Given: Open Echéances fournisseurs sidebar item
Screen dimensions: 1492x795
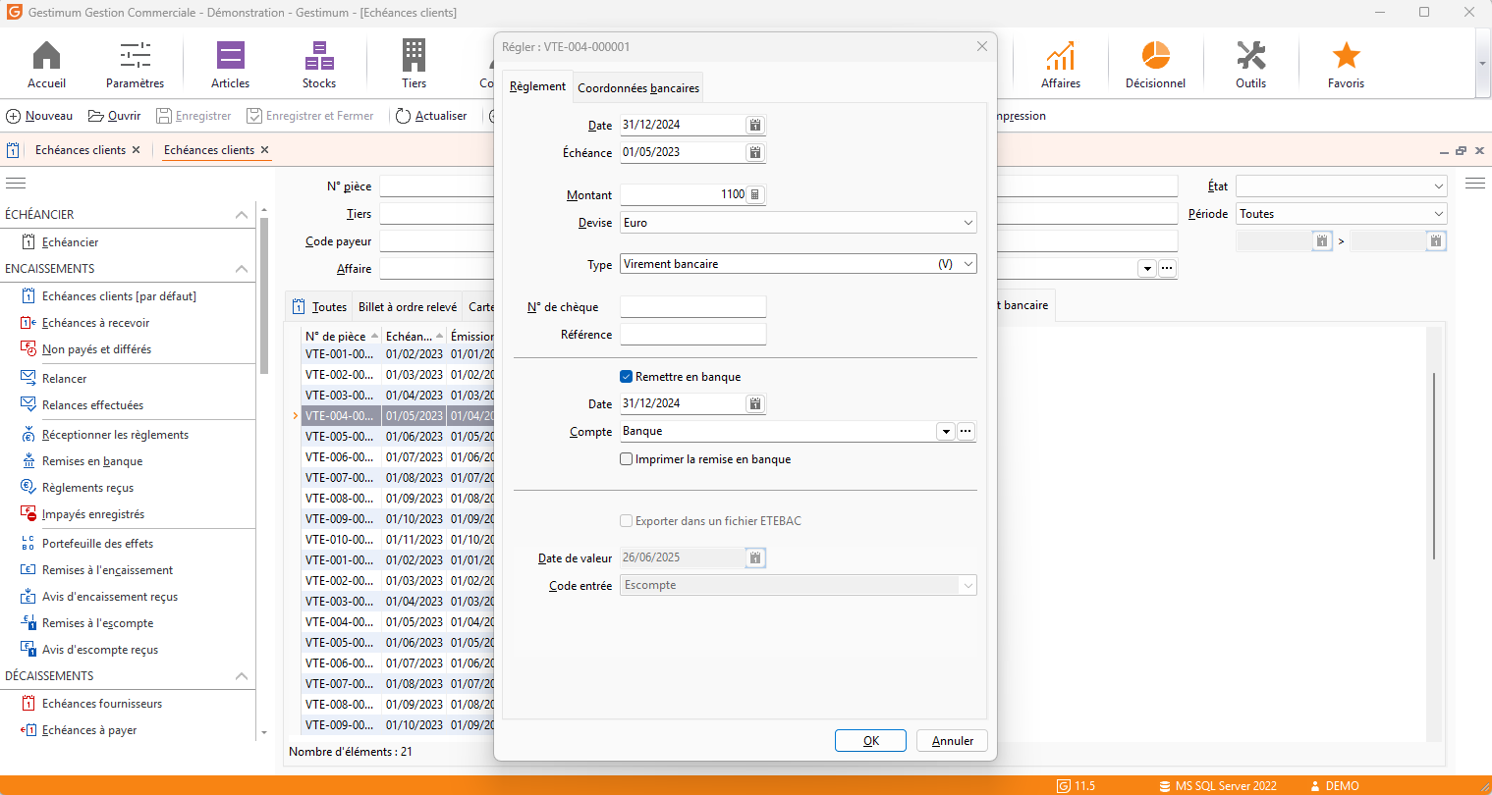Looking at the screenshot, I should click(102, 704).
